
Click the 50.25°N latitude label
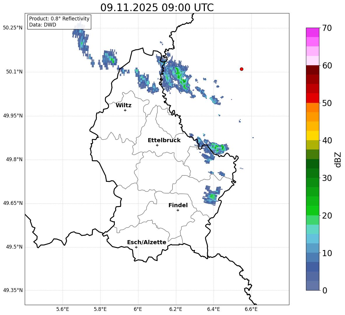13,28
